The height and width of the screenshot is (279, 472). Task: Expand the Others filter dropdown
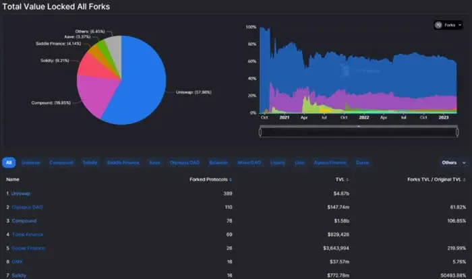point(454,162)
